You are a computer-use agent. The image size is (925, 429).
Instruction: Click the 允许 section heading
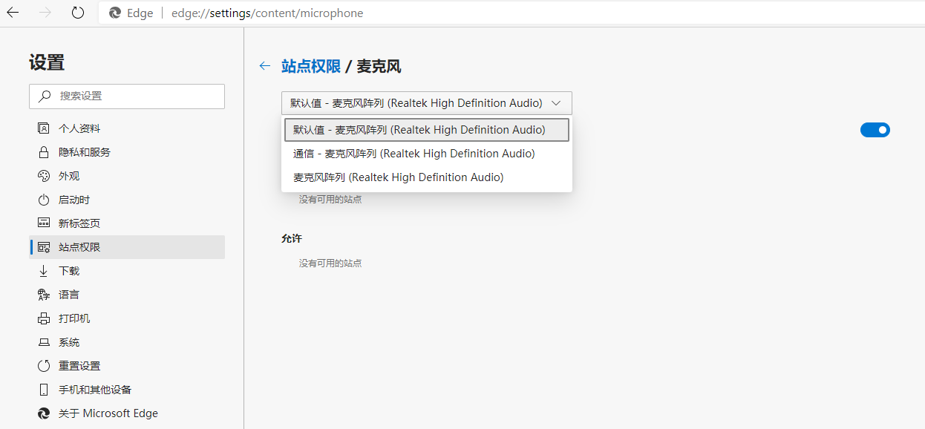pos(292,239)
